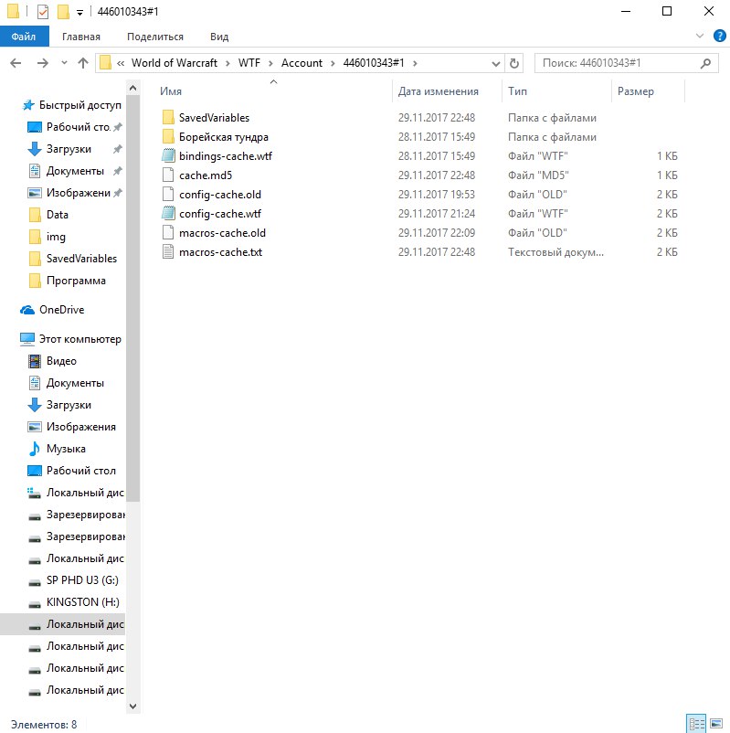
Task: Open the address bar history dropdown
Action: click(496, 63)
